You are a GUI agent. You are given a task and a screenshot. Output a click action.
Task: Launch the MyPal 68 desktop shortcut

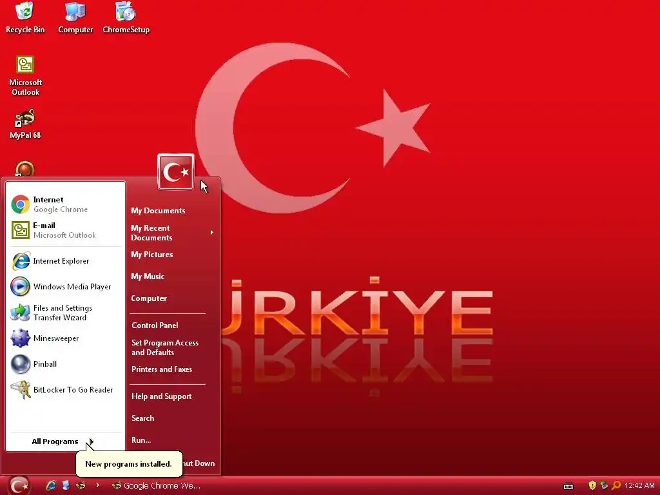click(x=25, y=124)
